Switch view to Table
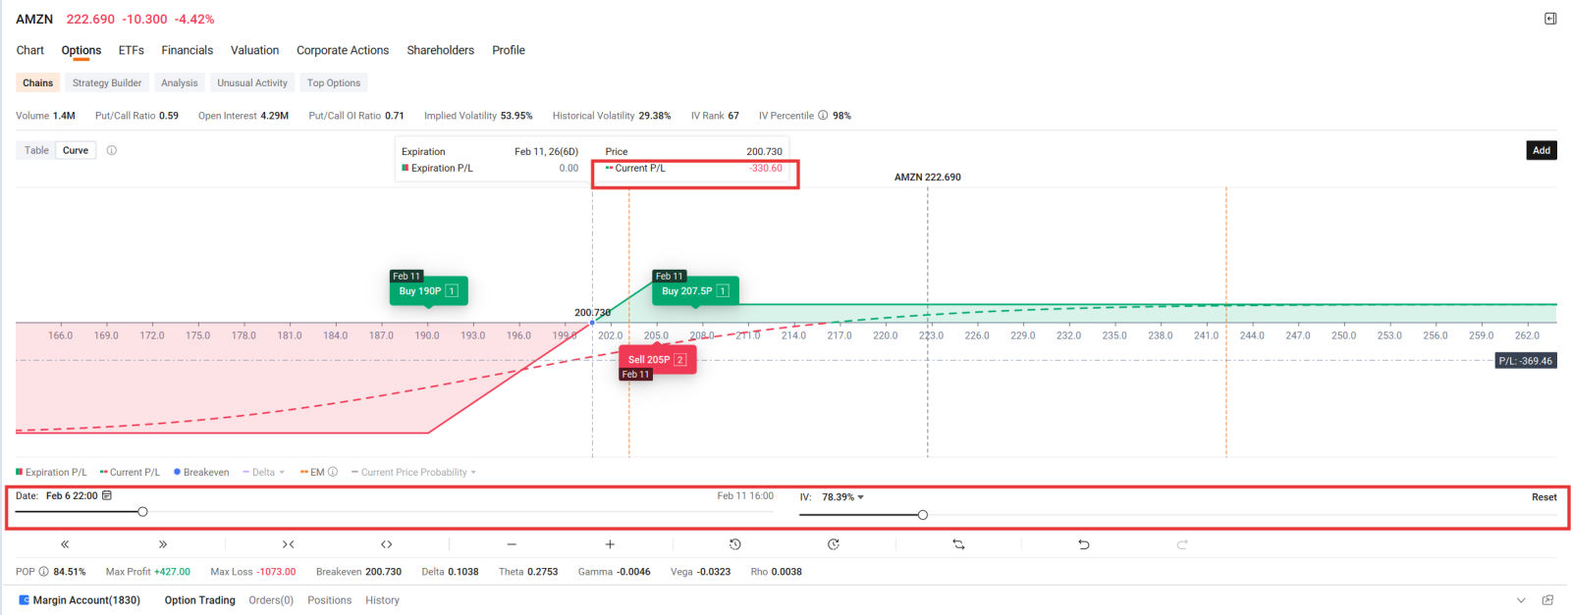This screenshot has width=1571, height=615. click(36, 150)
